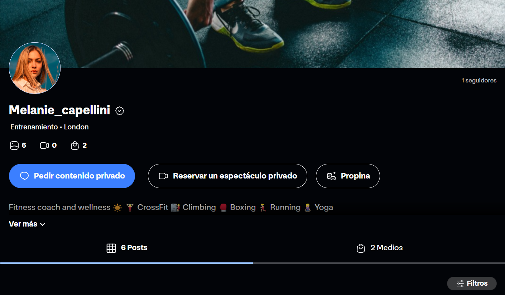Click Reservar un espectáculo privado button
The image size is (505, 295).
click(x=227, y=176)
